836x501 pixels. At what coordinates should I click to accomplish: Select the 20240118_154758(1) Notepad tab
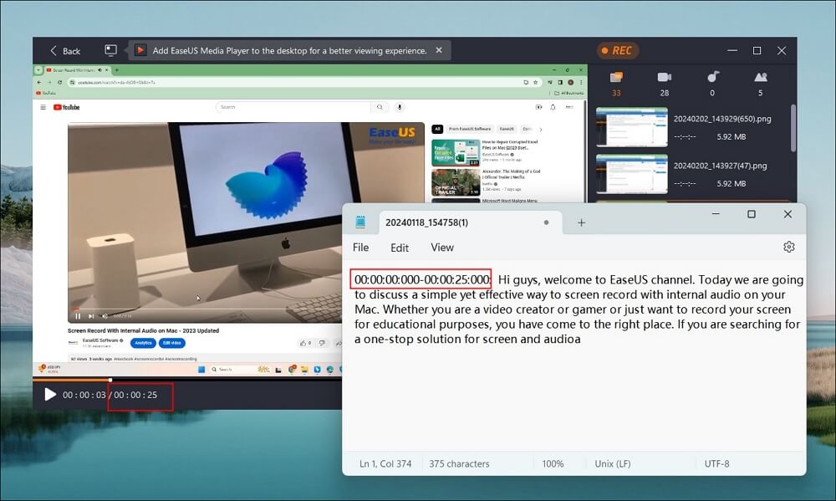(x=470, y=223)
